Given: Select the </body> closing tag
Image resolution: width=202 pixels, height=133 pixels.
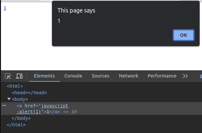Looking at the screenshot, I should [x=21, y=118].
